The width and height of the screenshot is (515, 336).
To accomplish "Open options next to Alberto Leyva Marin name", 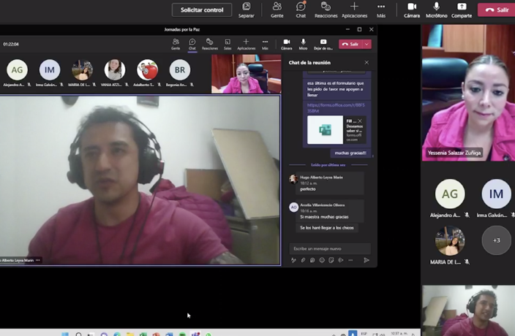I will [38, 260].
